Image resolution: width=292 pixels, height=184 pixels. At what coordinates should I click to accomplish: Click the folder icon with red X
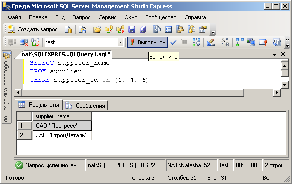pos(120,29)
